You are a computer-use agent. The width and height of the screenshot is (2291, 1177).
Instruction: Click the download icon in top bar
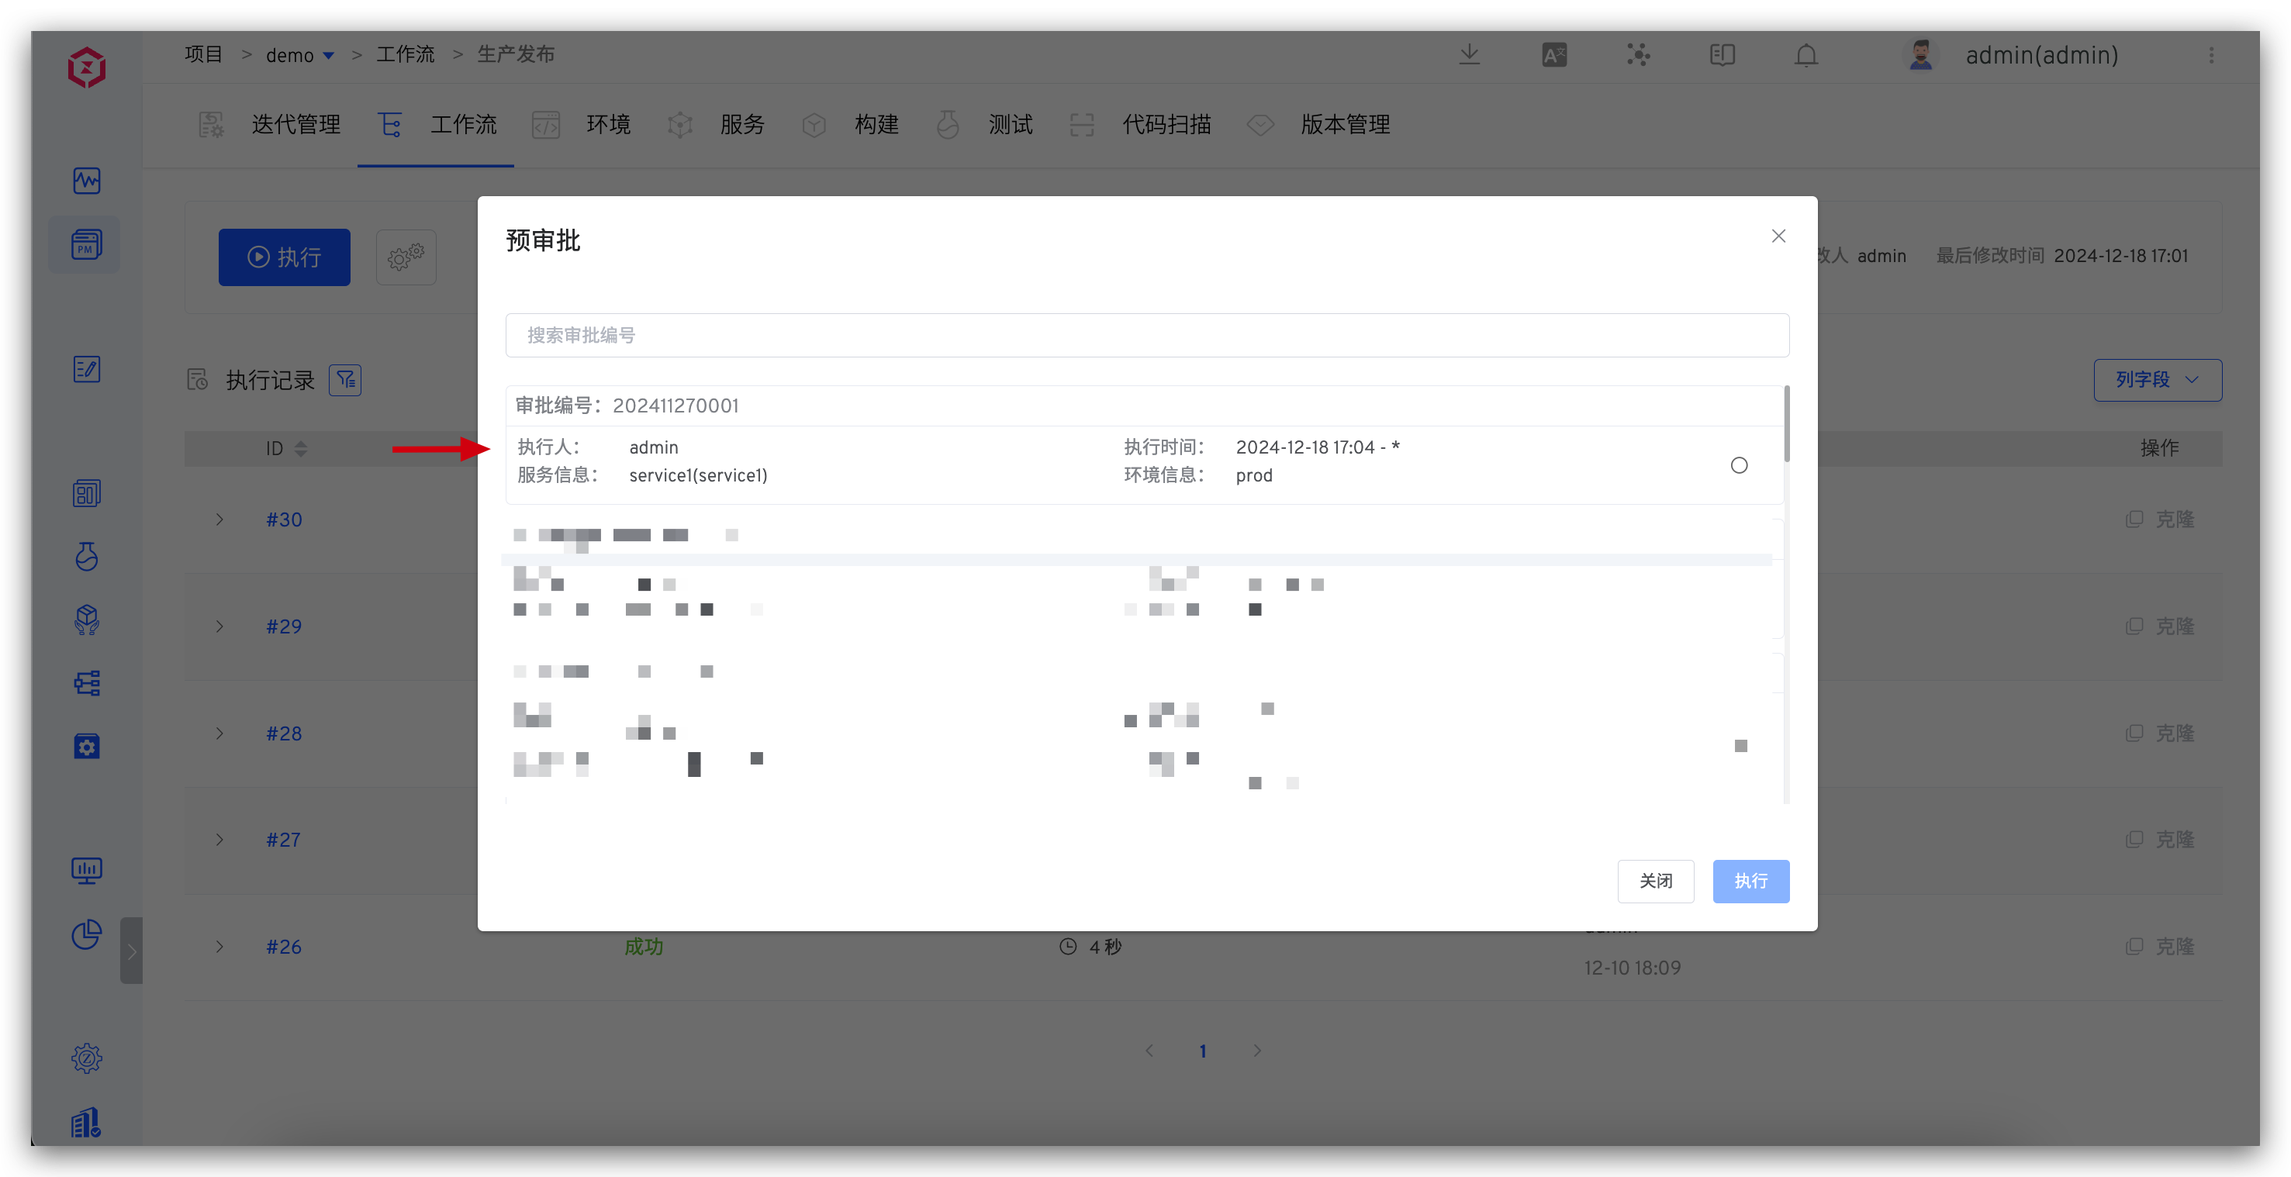(x=1469, y=55)
